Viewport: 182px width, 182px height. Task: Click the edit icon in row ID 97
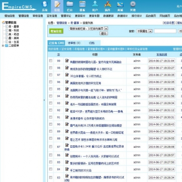point(67,75)
